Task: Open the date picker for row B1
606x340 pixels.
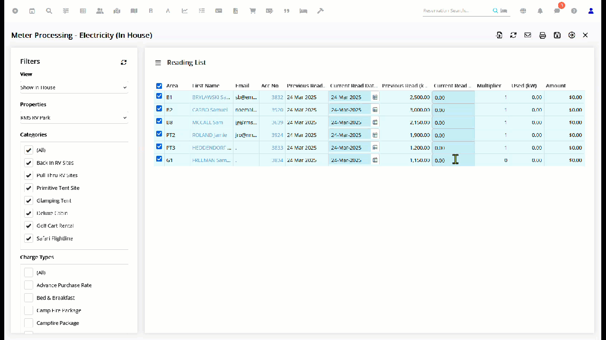Action: click(x=375, y=97)
